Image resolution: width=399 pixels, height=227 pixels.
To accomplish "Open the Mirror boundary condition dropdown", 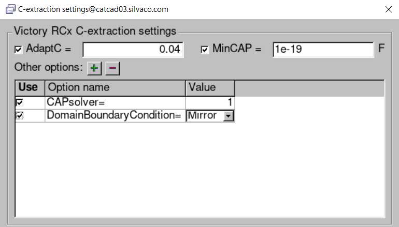I will [227, 116].
